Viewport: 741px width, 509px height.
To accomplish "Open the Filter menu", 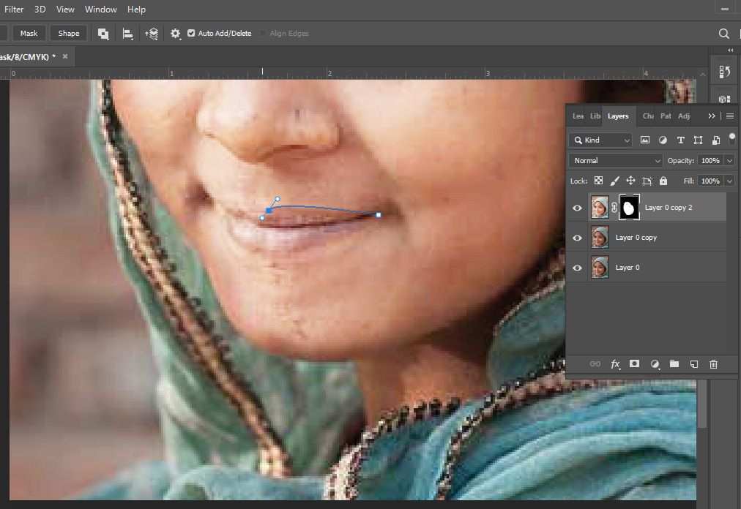I will click(x=14, y=10).
